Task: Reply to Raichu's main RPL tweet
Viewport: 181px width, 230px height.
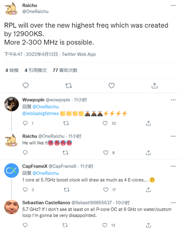Action: point(26,86)
